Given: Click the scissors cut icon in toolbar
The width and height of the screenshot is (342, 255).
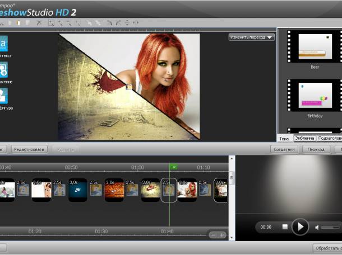Looking at the screenshot, I should point(39,22).
